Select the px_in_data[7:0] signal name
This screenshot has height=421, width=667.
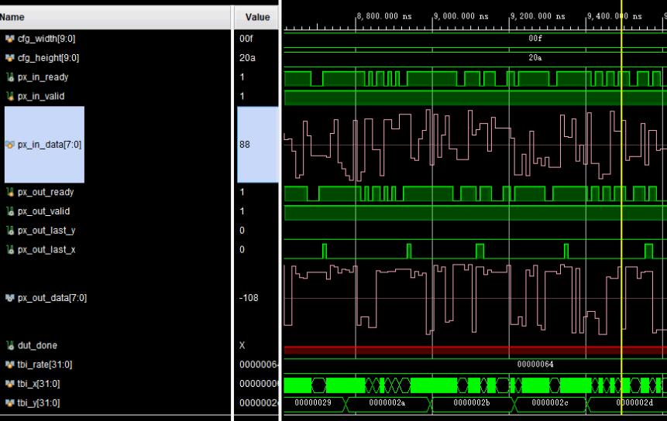pos(50,145)
